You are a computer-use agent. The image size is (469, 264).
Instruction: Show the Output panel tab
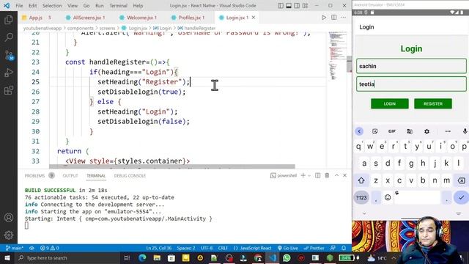pos(70,176)
